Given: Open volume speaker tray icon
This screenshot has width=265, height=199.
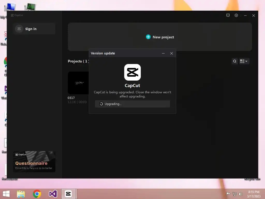Looking at the screenshot, I should coord(241,194).
